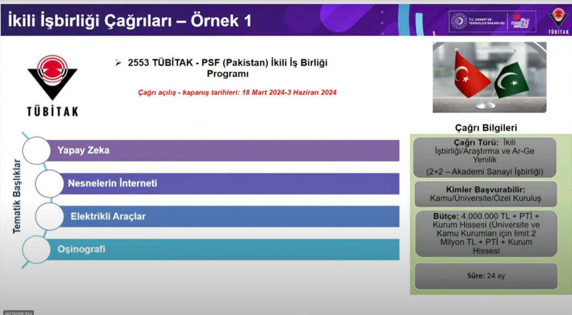Select the Oşinografi teal bar

point(222,249)
